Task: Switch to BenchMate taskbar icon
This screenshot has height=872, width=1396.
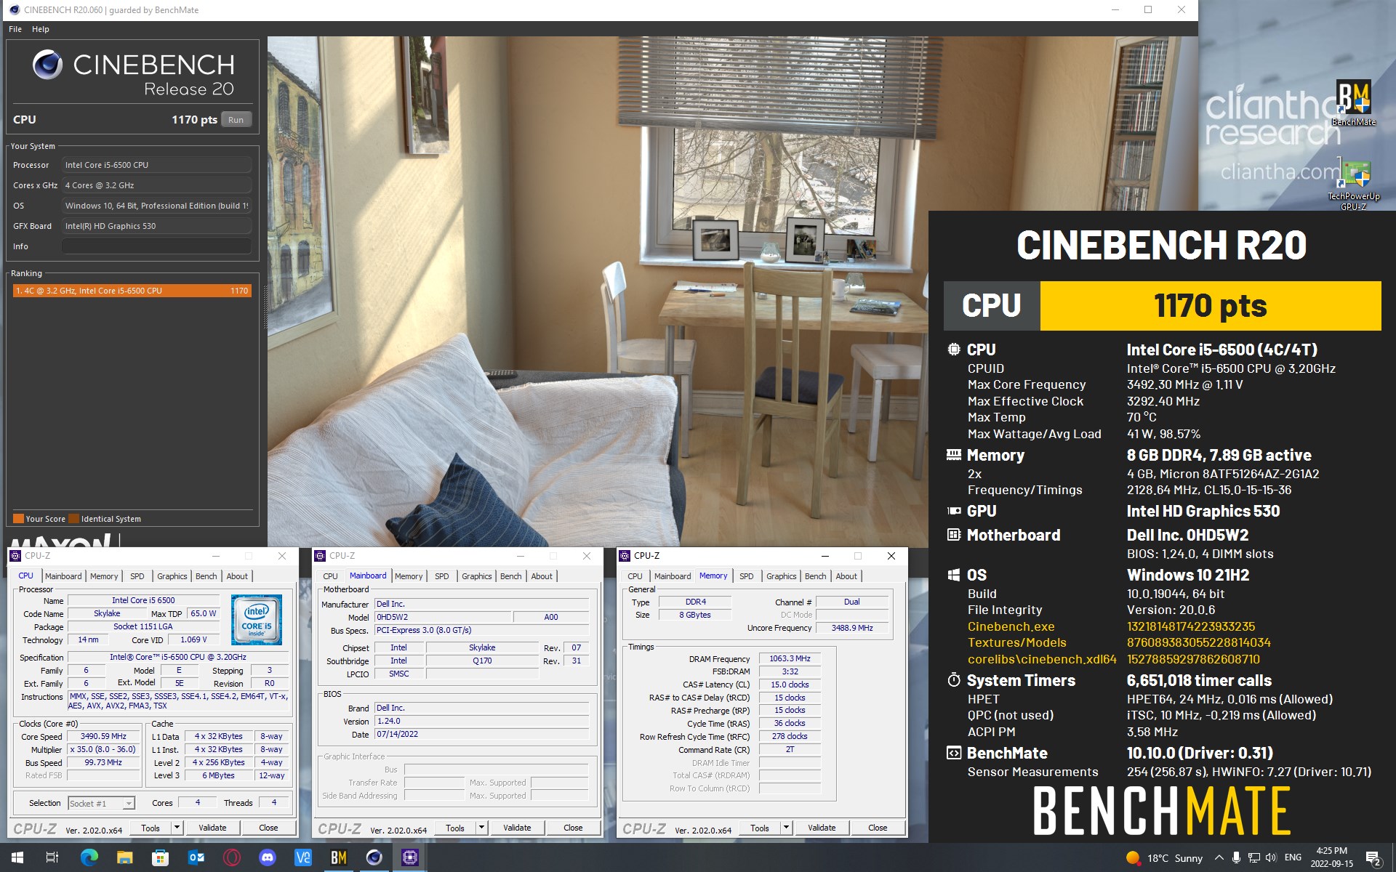Action: [x=338, y=857]
